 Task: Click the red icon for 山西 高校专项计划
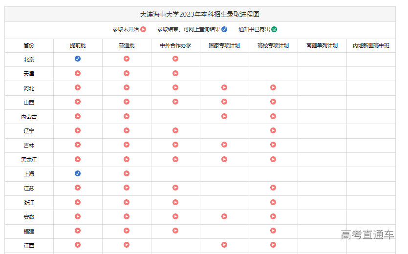[273, 102]
